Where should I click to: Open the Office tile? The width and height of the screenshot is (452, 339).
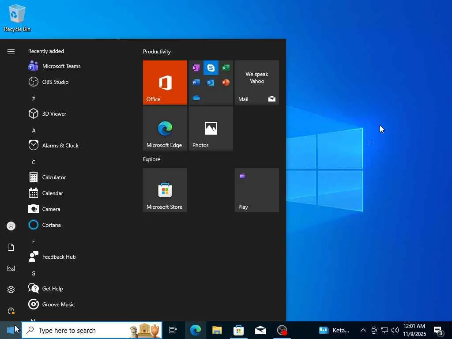pos(165,83)
